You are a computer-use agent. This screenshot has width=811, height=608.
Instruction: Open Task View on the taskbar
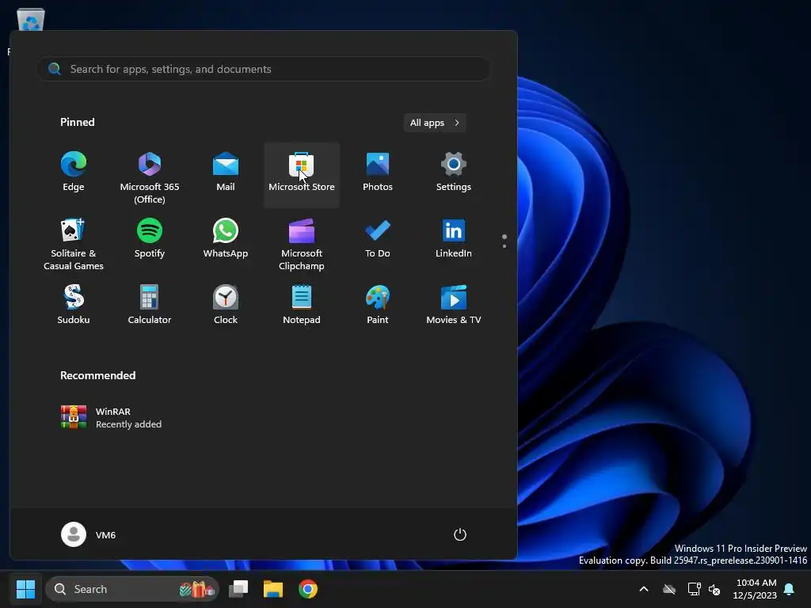click(x=238, y=589)
